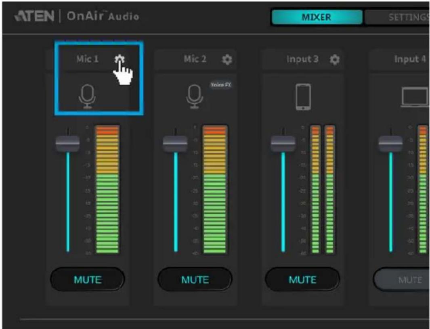Click the Input 3 smartphone icon
The width and height of the screenshot is (430, 329).
point(303,97)
